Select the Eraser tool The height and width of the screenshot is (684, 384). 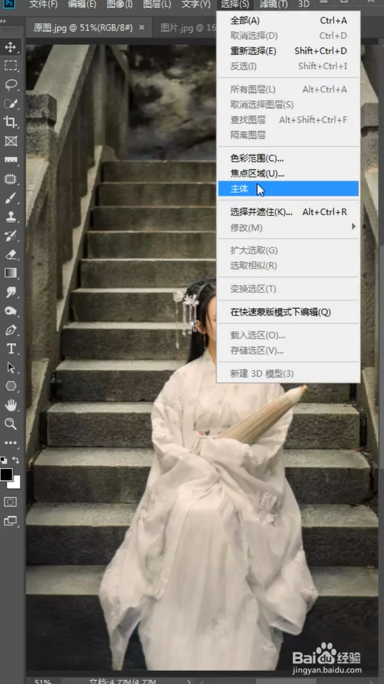(x=10, y=254)
